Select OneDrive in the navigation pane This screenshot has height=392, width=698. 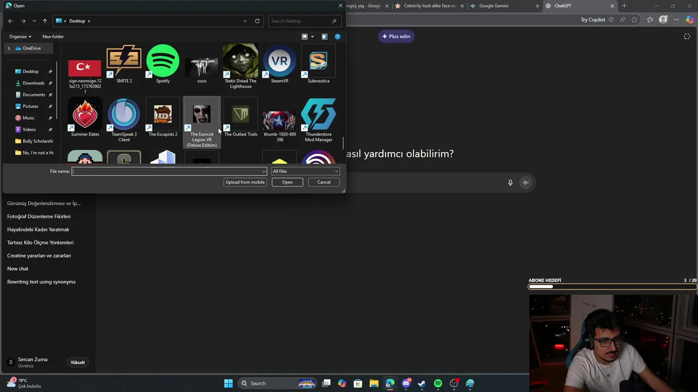coord(32,48)
